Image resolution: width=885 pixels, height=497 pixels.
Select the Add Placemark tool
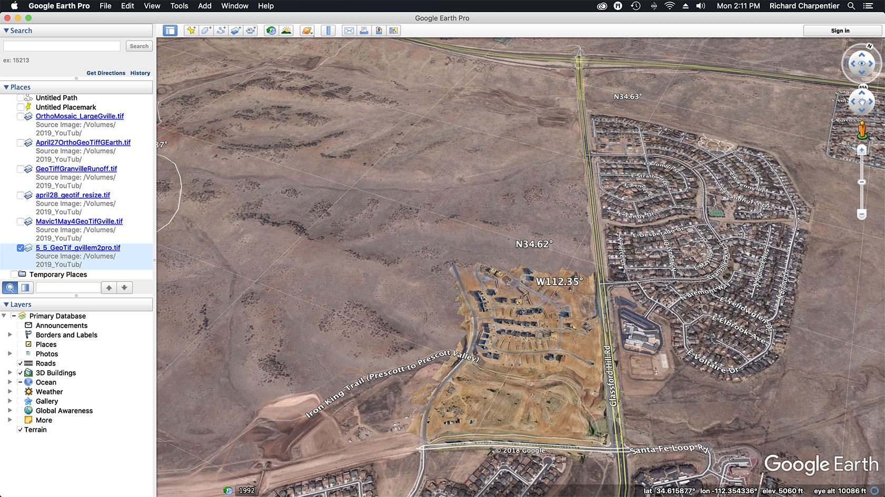point(191,31)
